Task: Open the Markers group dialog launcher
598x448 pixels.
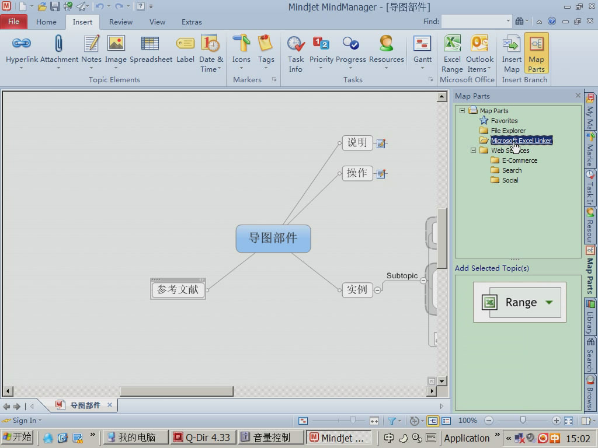Action: [274, 79]
